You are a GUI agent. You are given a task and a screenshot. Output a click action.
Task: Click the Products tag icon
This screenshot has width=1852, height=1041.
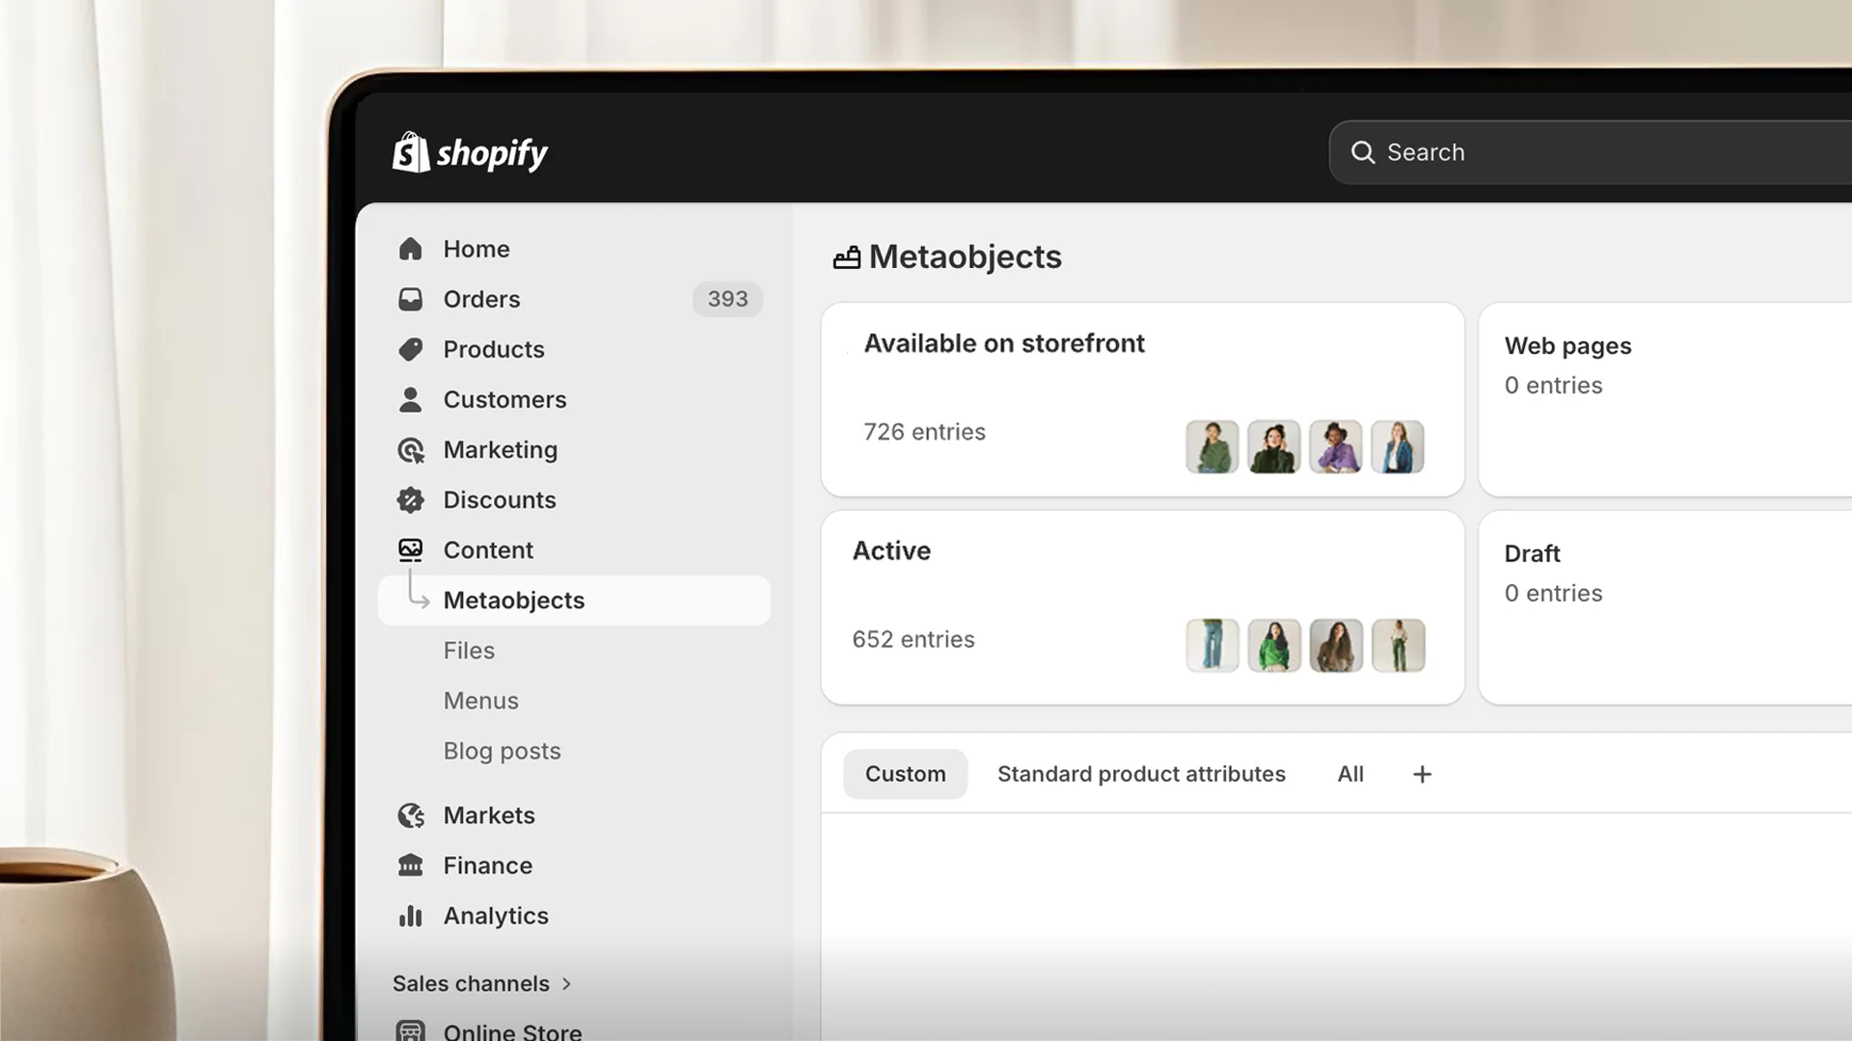tap(411, 349)
